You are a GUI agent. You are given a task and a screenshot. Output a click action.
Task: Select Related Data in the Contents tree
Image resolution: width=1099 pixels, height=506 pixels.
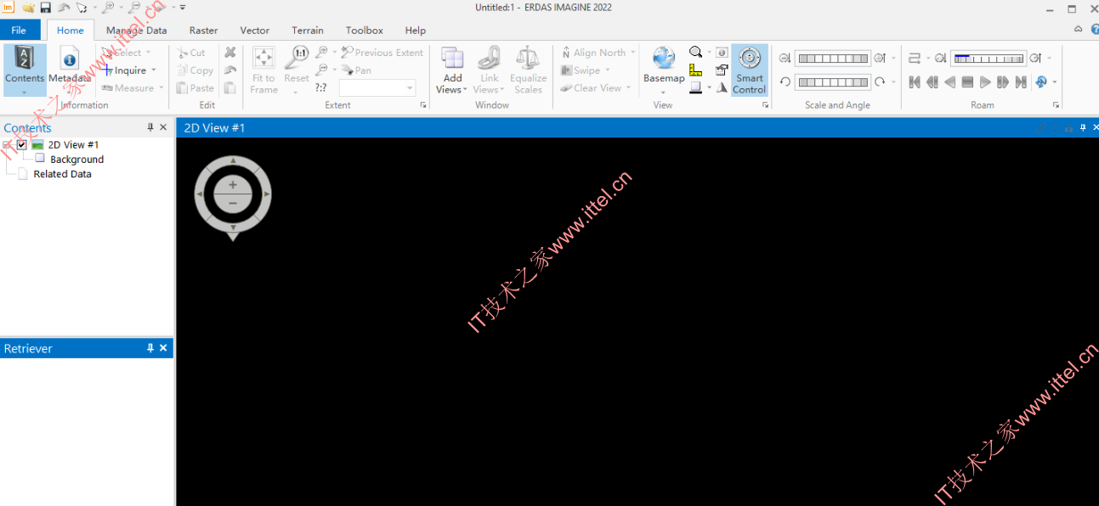click(x=62, y=174)
